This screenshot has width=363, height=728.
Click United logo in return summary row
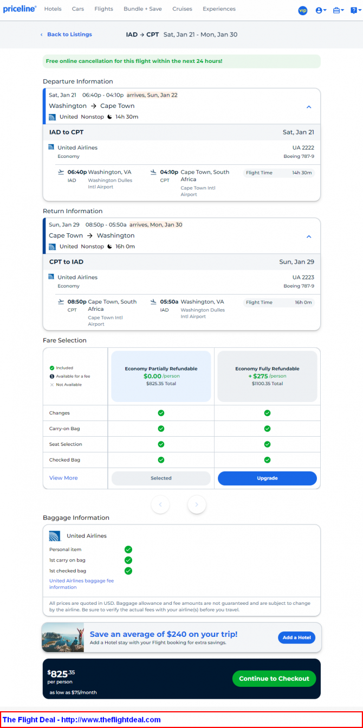pos(52,246)
